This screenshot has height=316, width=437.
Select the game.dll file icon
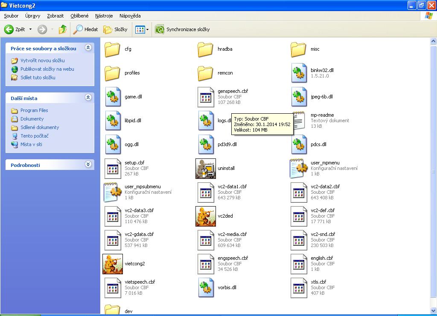[113, 97]
